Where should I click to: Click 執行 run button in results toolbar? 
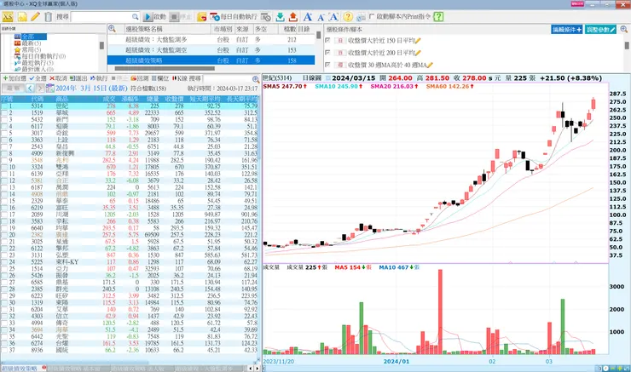pos(99,78)
